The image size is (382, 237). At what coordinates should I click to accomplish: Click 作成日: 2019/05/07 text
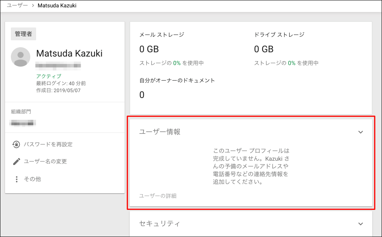58,91
